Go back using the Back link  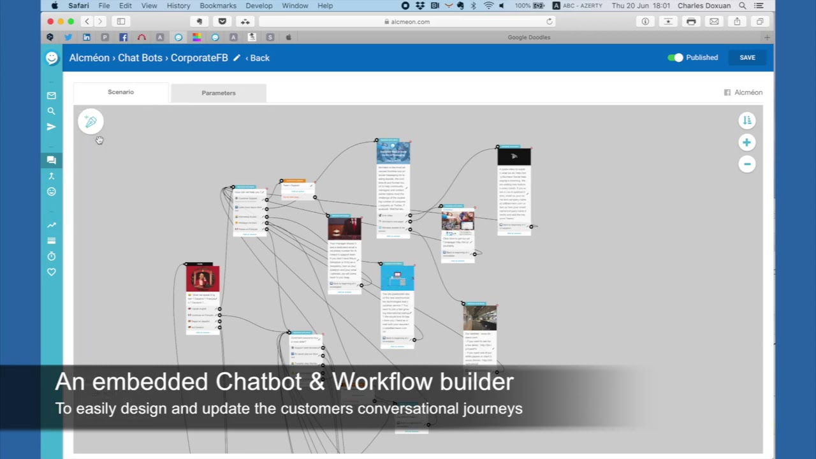tap(258, 58)
